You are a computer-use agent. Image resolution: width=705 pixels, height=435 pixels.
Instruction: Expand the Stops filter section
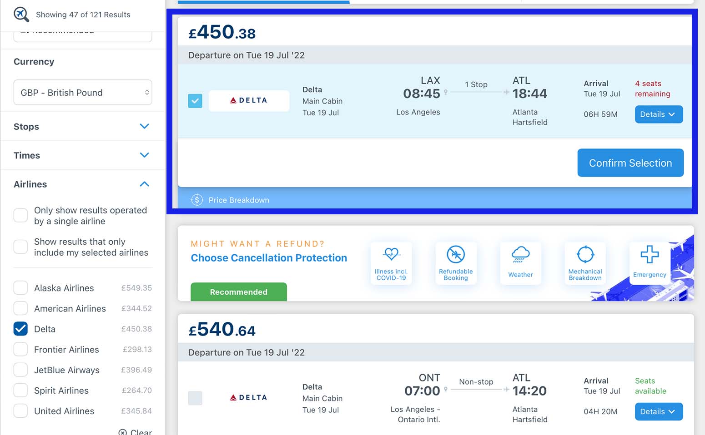pyautogui.click(x=83, y=127)
